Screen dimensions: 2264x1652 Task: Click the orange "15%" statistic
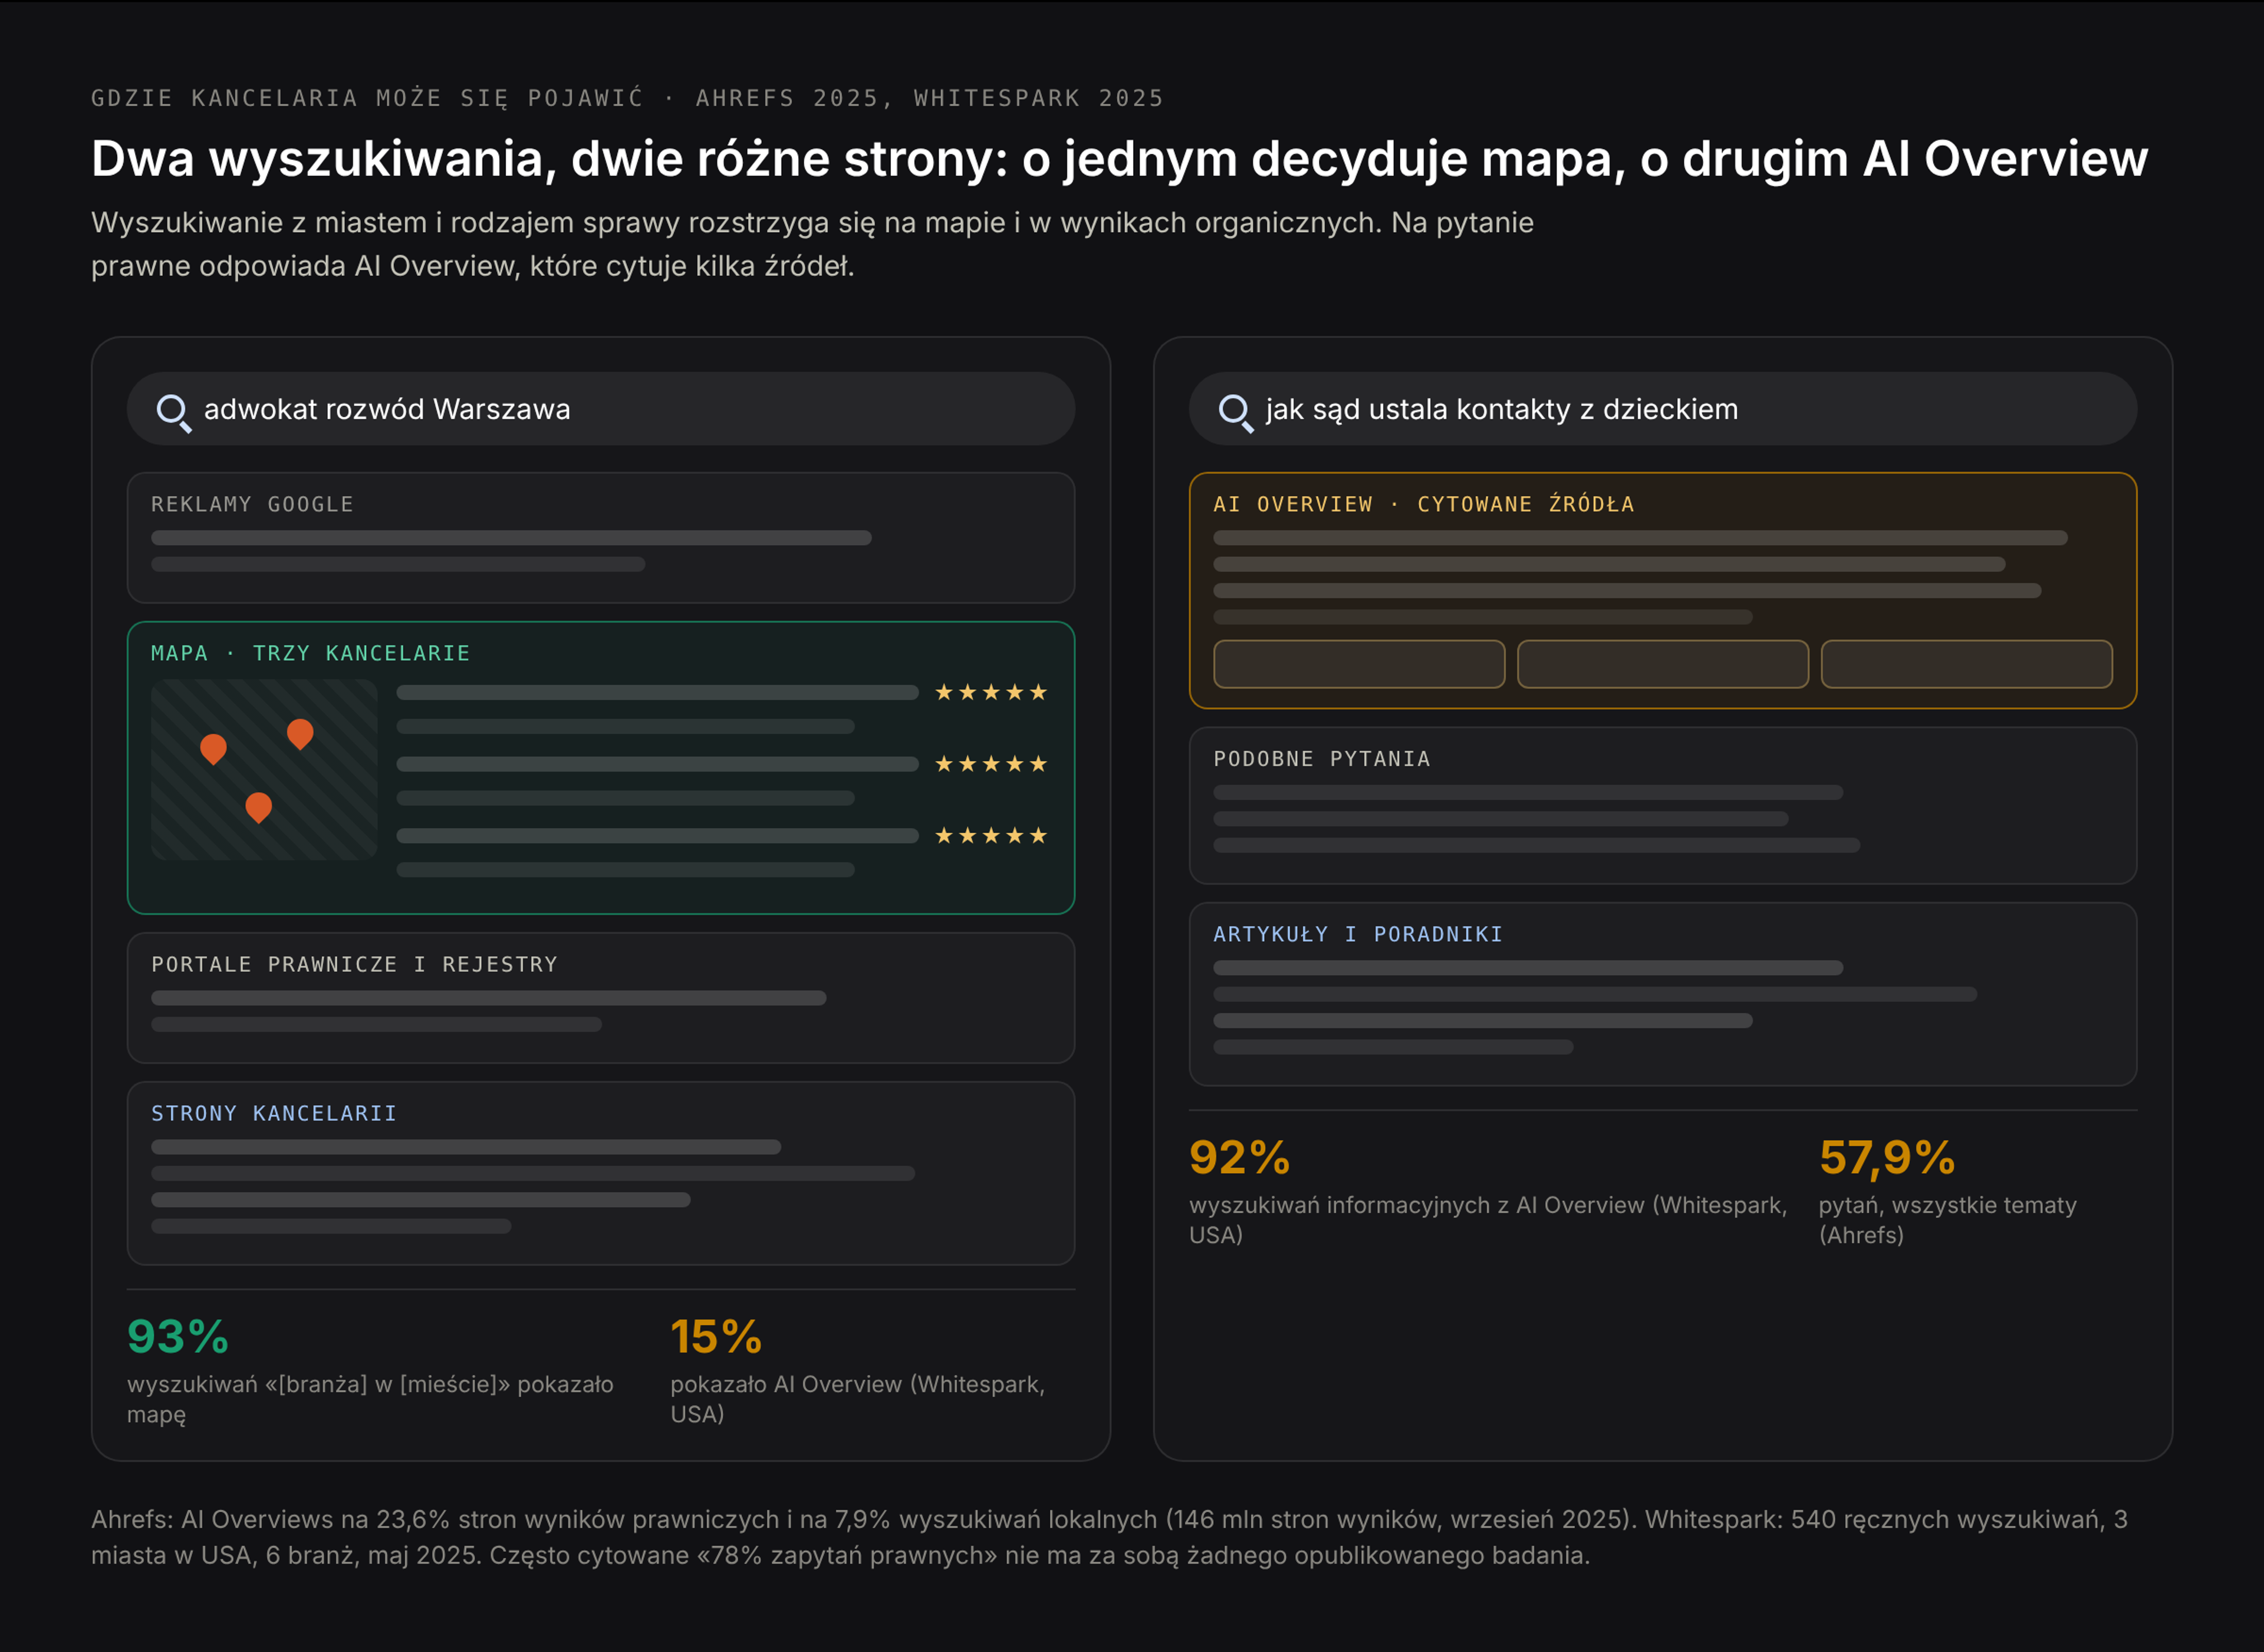coord(716,1337)
